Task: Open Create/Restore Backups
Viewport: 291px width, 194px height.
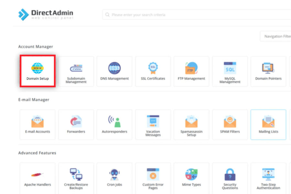Action: coord(76,178)
